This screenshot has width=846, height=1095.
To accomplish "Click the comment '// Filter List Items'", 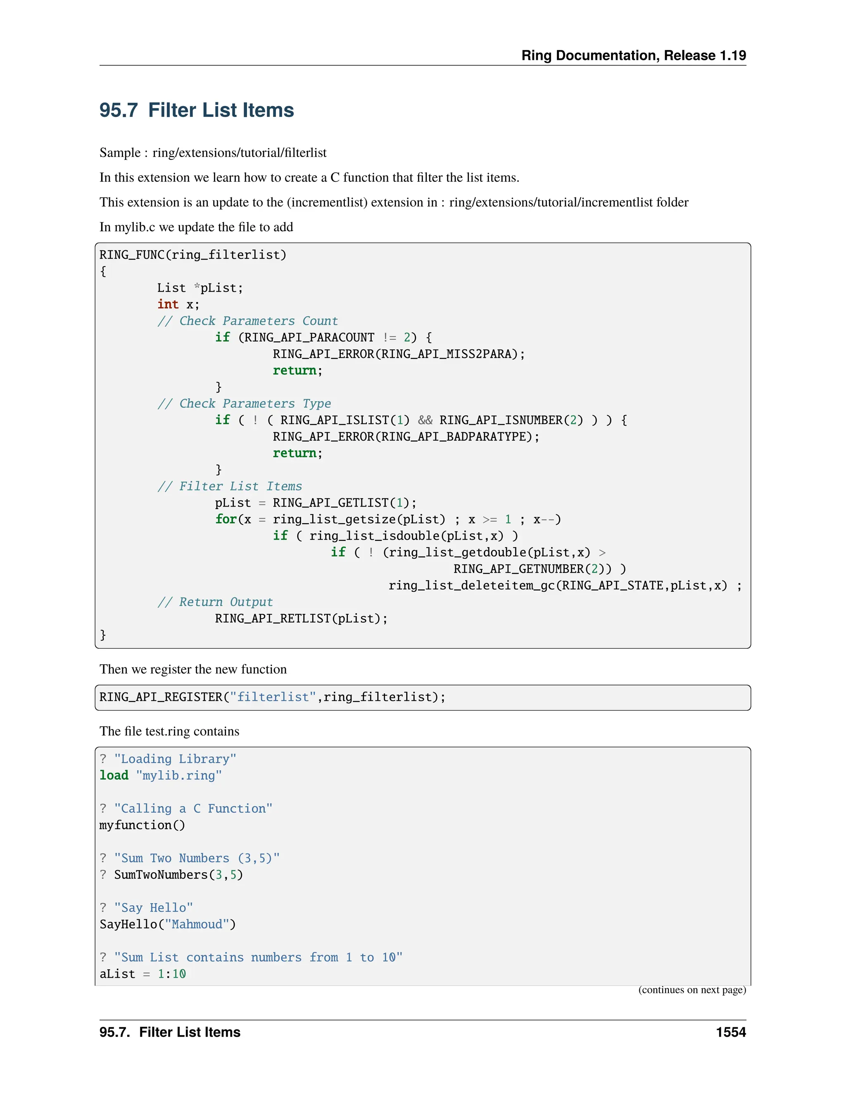I will [x=230, y=486].
